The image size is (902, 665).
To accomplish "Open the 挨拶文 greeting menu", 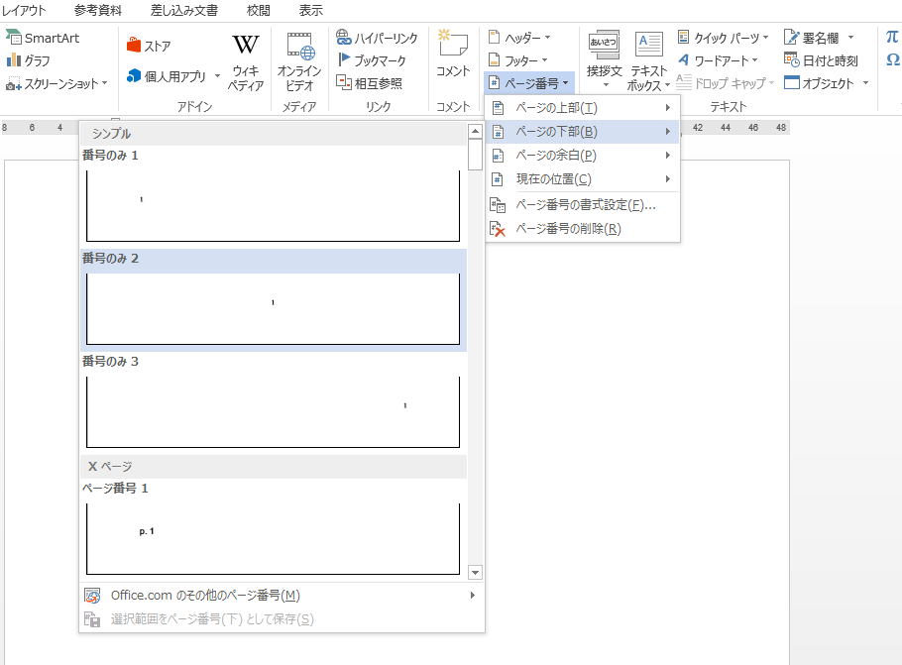I will click(604, 60).
